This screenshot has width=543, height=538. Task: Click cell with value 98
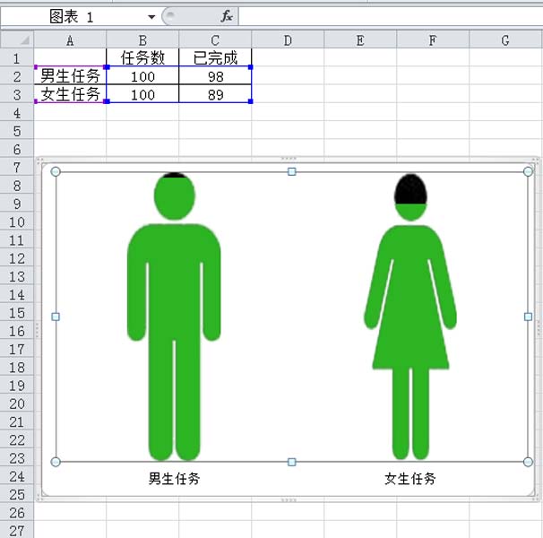point(215,76)
